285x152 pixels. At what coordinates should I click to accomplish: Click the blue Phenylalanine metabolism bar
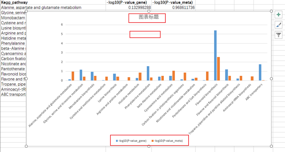[148, 74]
